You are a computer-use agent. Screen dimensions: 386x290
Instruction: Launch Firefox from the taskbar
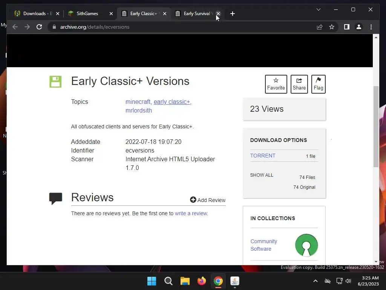(x=202, y=281)
